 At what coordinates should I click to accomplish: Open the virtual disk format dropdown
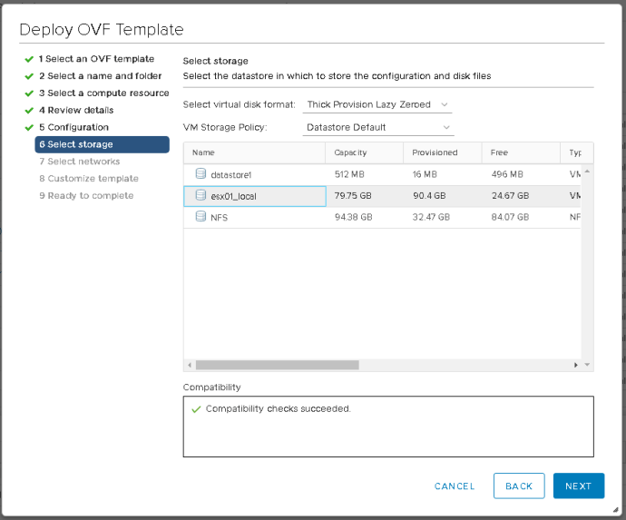[x=377, y=105]
